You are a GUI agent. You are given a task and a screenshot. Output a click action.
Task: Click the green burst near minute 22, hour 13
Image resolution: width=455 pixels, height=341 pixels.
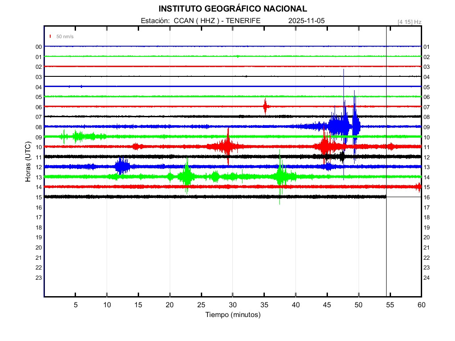click(x=187, y=177)
